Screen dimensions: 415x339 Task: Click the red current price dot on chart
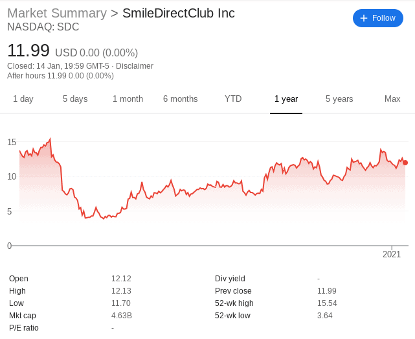pos(405,163)
